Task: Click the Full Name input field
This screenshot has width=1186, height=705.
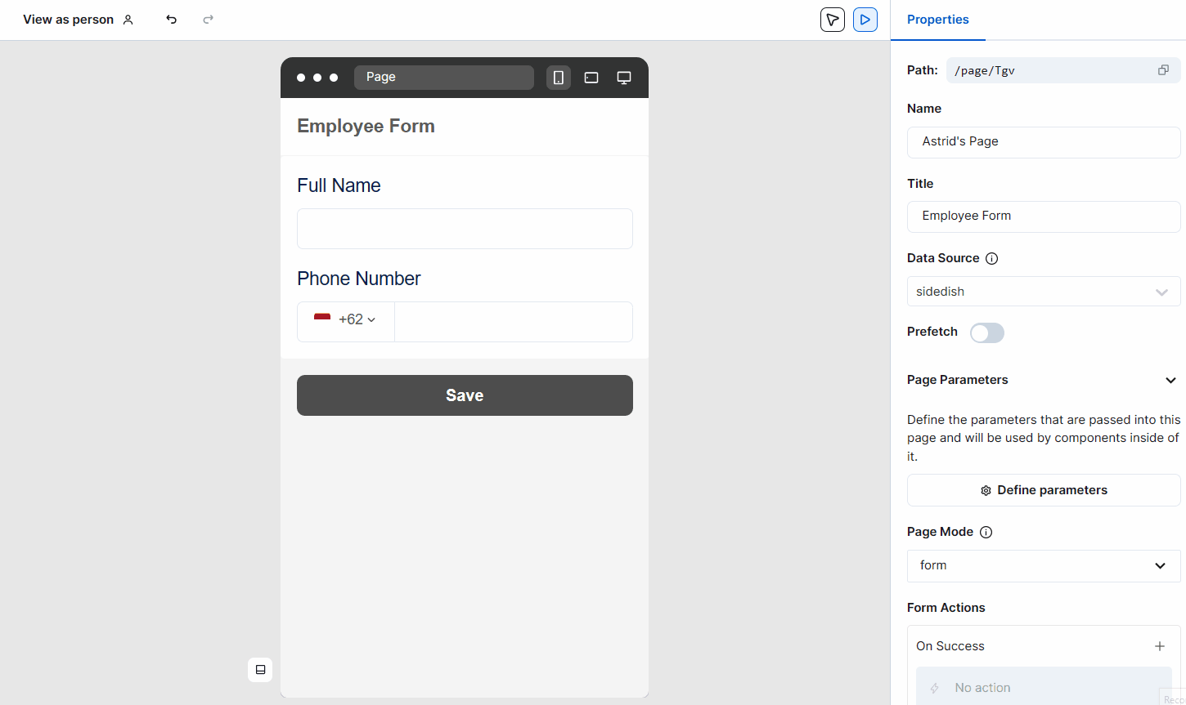Action: click(465, 229)
